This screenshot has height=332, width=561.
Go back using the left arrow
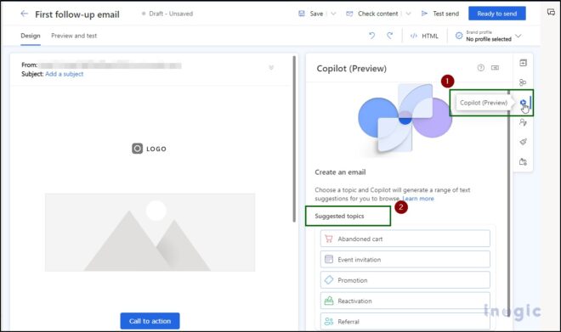pos(24,14)
